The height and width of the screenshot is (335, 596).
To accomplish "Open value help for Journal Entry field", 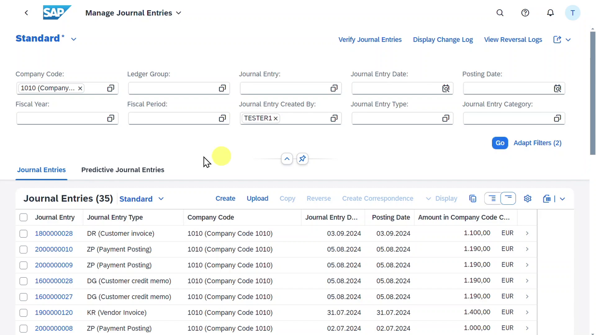I will click(334, 88).
